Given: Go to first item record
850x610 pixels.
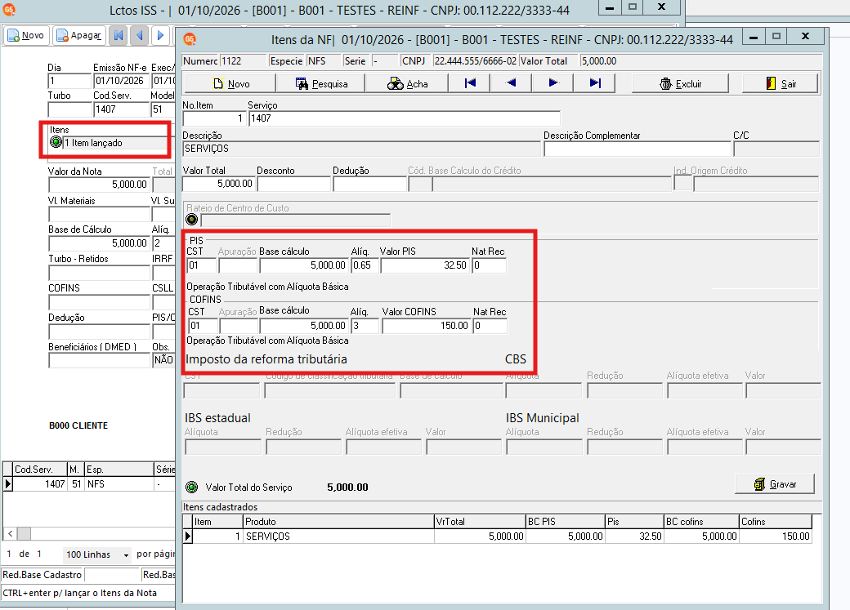Looking at the screenshot, I should [469, 83].
